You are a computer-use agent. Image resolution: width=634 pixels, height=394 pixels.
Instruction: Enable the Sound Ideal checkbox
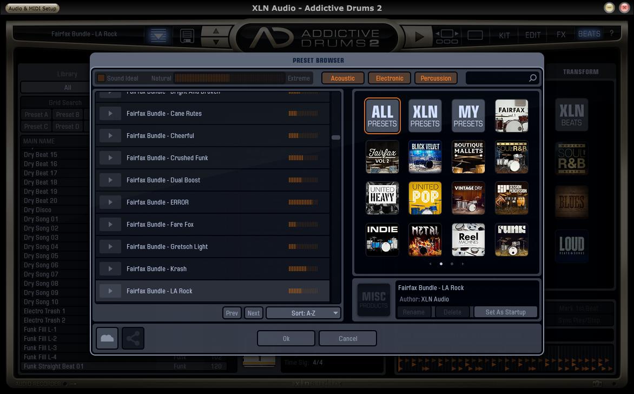101,78
